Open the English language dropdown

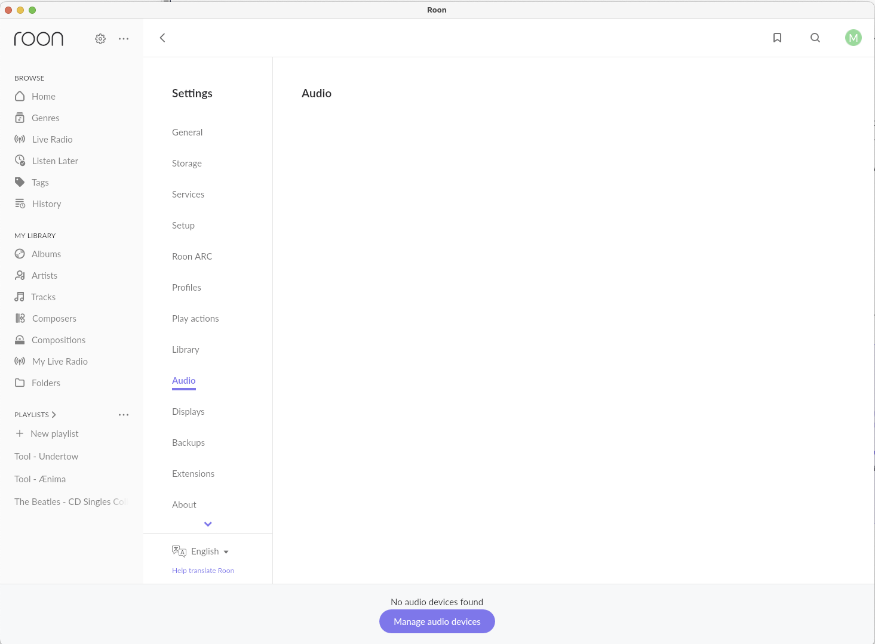click(x=210, y=551)
